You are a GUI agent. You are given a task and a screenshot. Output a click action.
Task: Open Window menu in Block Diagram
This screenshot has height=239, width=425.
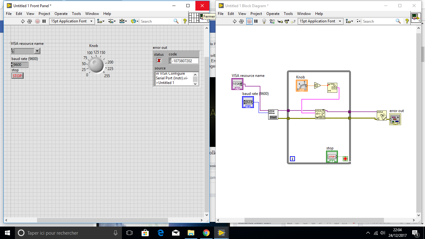point(304,14)
